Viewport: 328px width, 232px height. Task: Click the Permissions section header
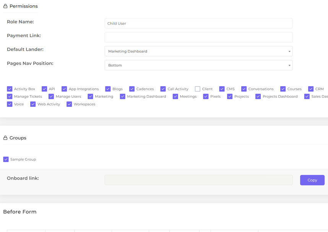24,6
